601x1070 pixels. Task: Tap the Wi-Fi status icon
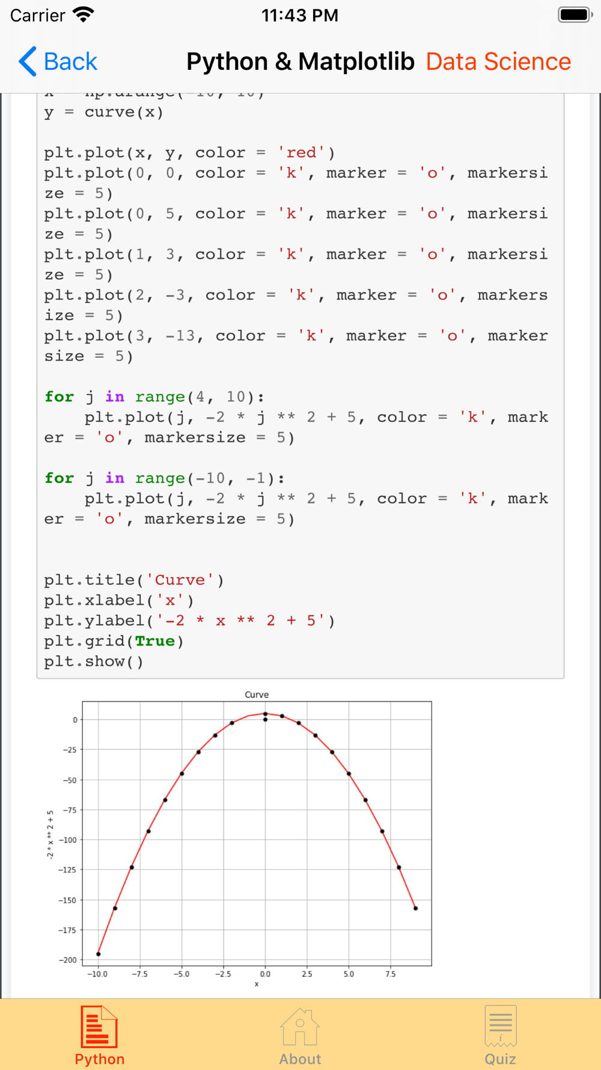pos(83,14)
